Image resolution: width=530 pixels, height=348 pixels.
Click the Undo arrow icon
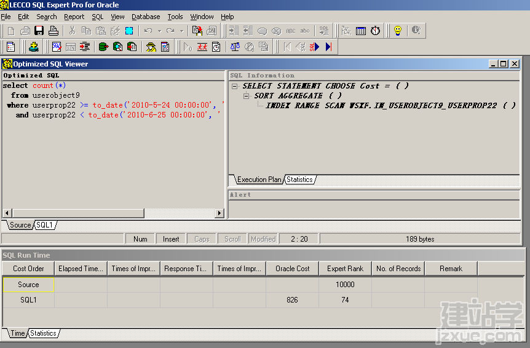pyautogui.click(x=148, y=31)
